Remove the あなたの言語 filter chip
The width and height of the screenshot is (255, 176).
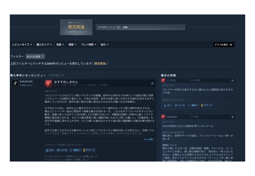pos(43,57)
